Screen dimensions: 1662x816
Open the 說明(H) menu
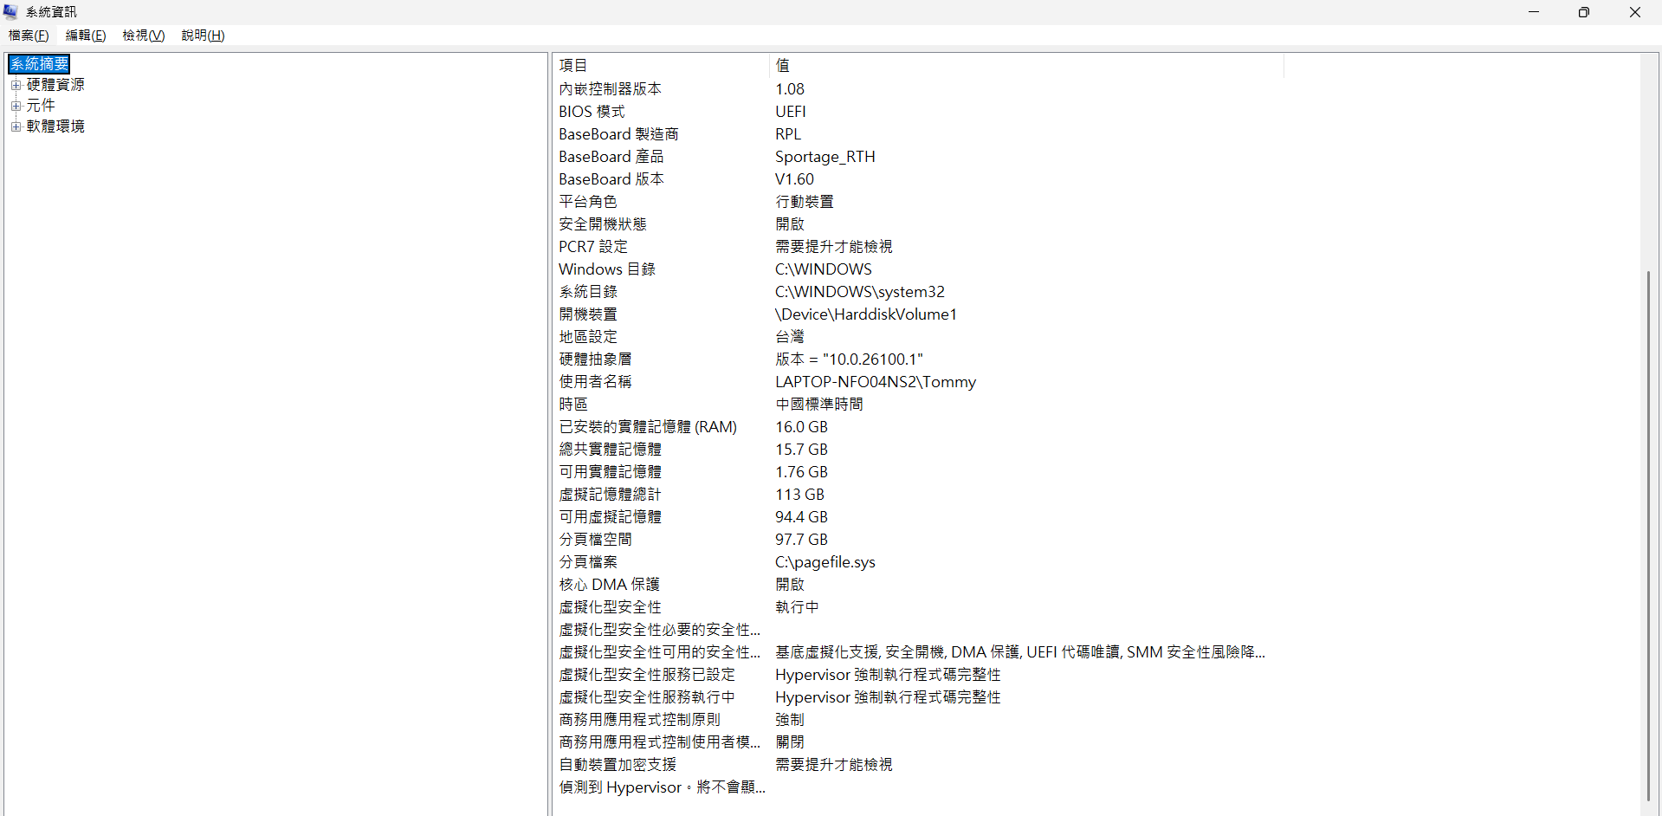(204, 36)
